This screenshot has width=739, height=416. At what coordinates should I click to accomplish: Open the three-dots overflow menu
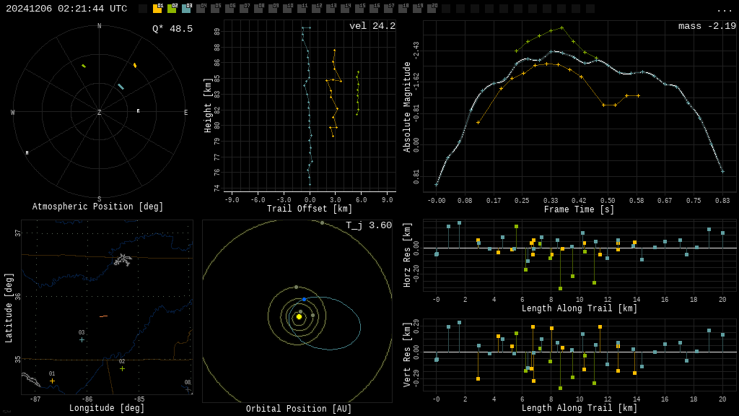(x=725, y=9)
